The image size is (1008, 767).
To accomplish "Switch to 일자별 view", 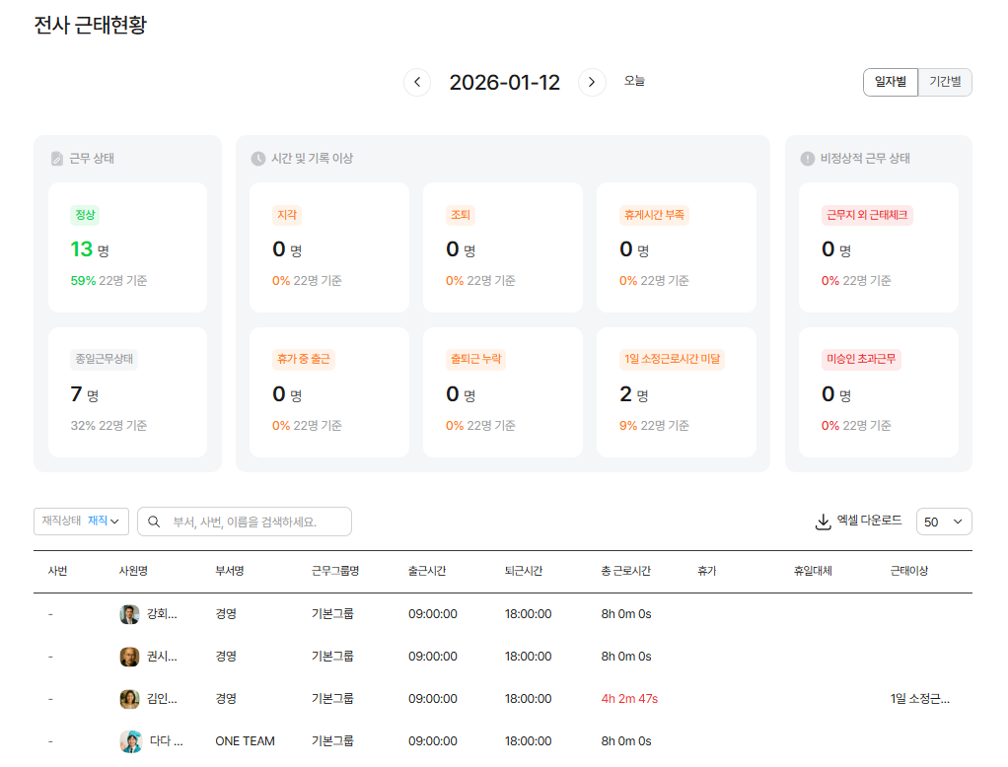I will 891,82.
